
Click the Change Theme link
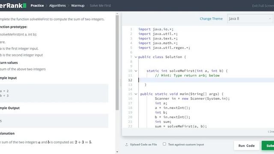(211, 19)
